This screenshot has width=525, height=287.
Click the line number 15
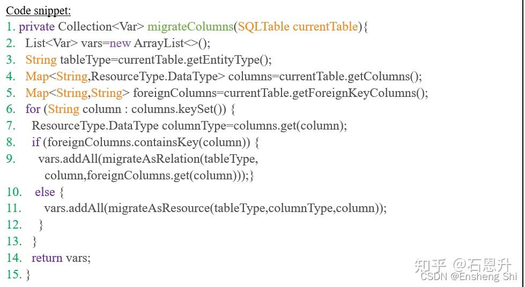(x=14, y=274)
